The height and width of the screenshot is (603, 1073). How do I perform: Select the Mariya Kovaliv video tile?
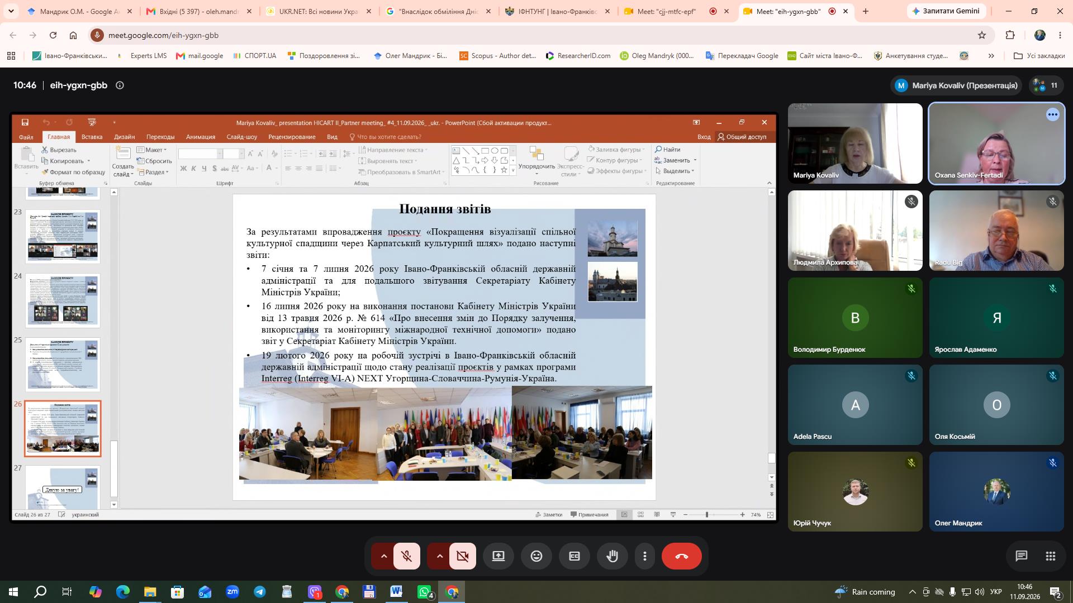855,143
